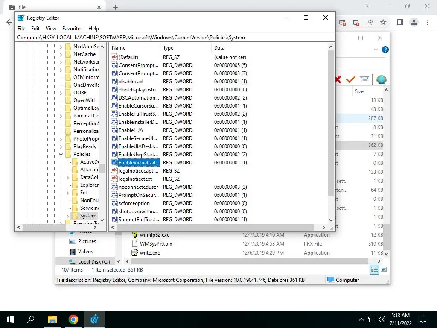Expand the Ext subkey under Policies
This screenshot has width=437, height=328.
point(67,193)
